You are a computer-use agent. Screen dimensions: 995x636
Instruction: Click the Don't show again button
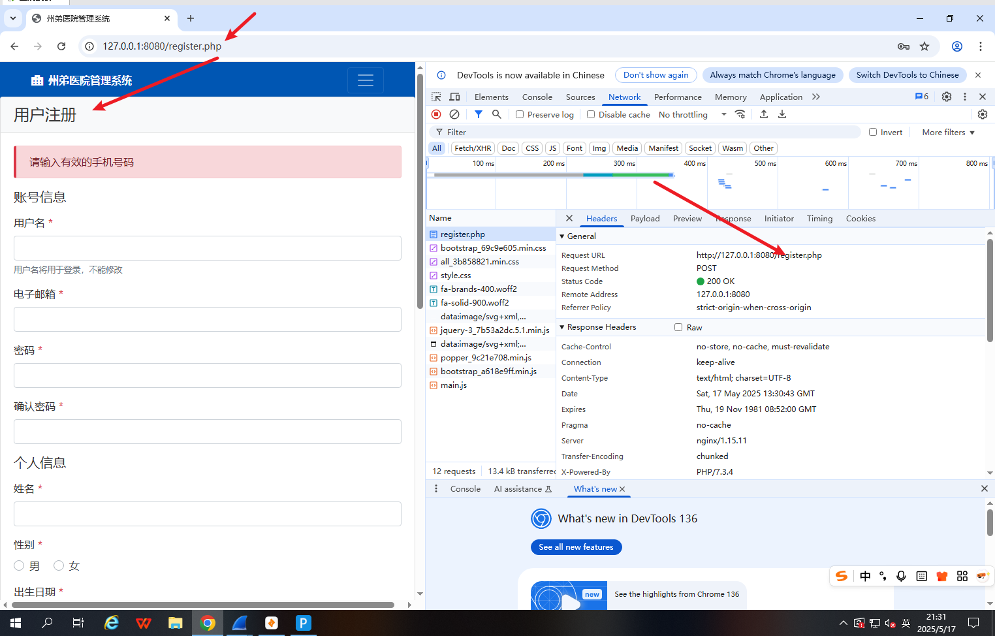pos(655,75)
